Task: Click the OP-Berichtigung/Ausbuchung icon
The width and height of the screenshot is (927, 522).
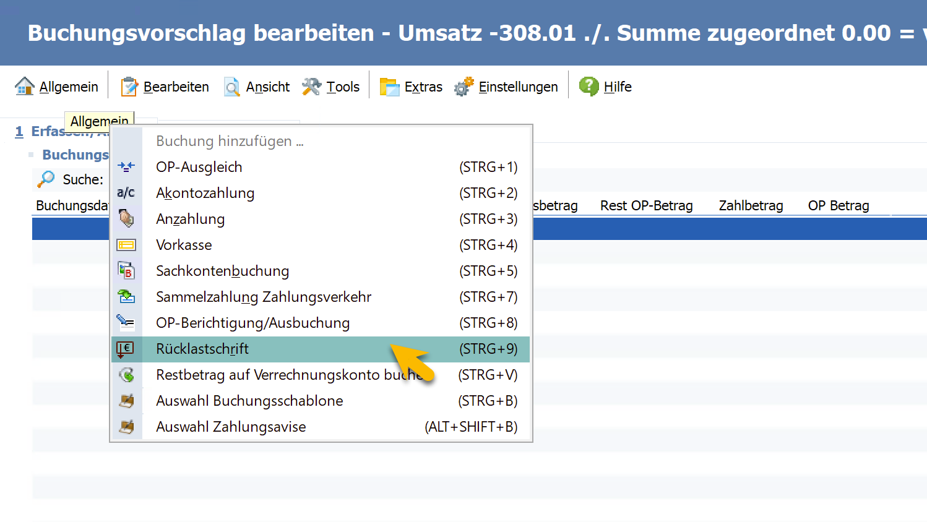Action: coord(126,323)
